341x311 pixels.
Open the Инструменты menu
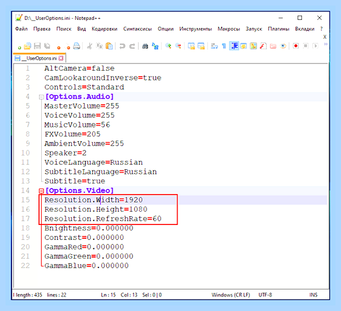[x=195, y=29]
